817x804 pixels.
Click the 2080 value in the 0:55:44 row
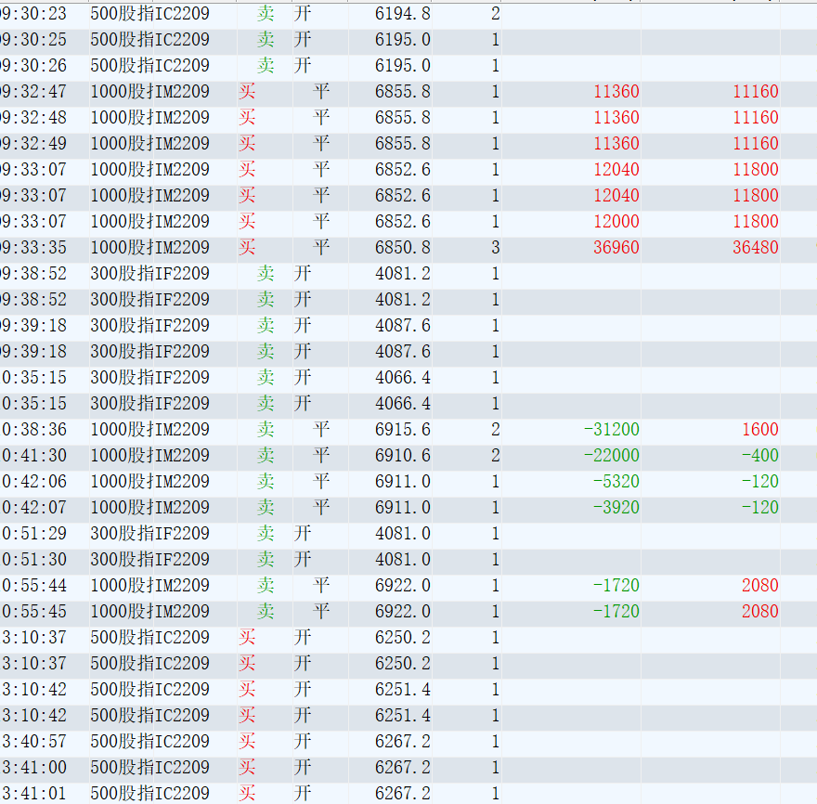[760, 586]
